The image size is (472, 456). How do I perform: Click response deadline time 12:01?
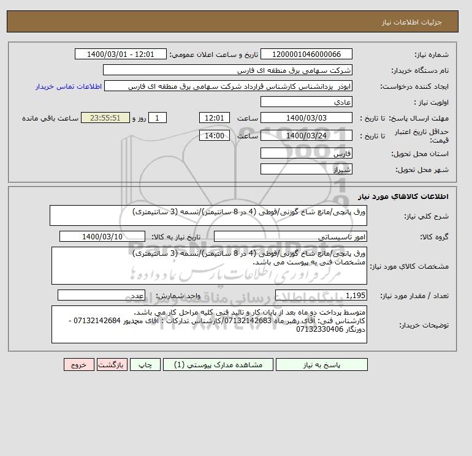[x=215, y=118]
